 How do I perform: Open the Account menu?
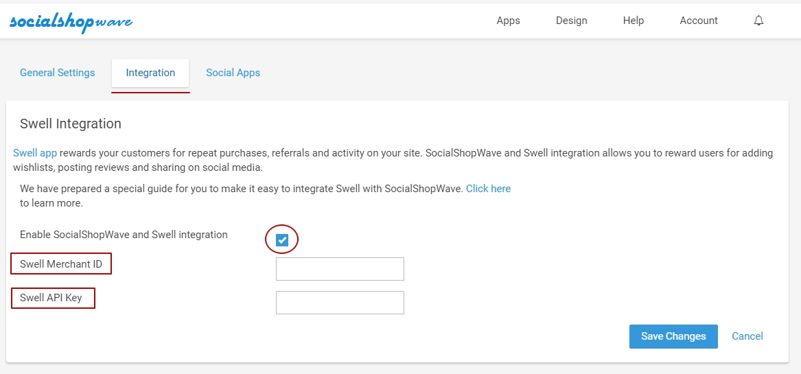698,21
